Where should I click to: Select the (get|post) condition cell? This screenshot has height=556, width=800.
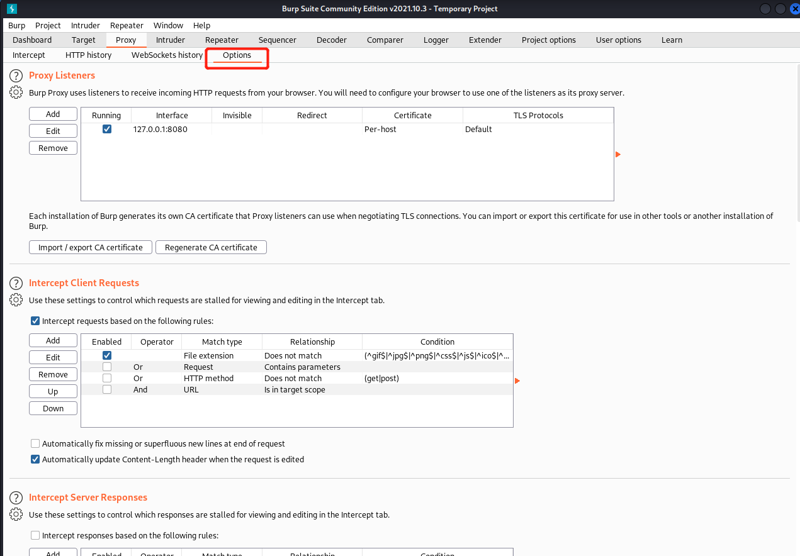click(437, 378)
